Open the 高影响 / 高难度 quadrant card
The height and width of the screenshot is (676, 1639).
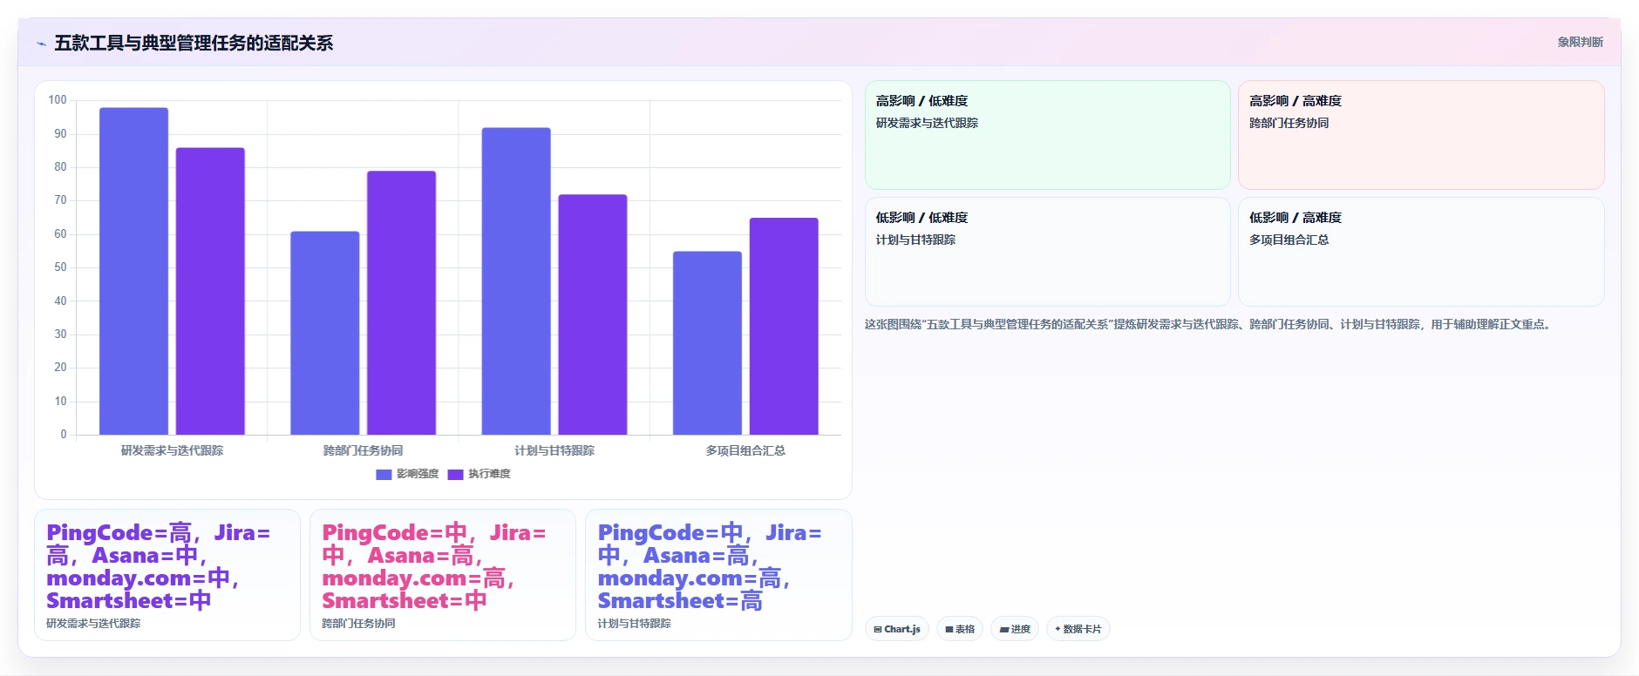1421,135
